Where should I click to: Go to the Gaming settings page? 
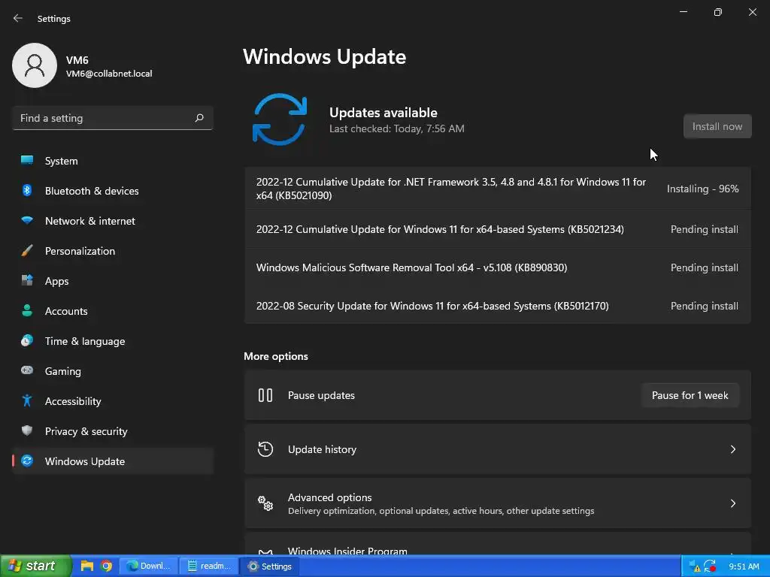click(x=113, y=371)
